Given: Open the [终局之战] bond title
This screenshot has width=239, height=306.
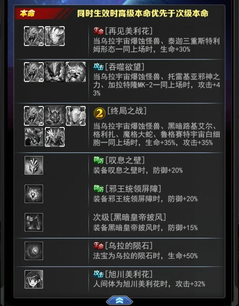Looking at the screenshot, I should tap(127, 111).
